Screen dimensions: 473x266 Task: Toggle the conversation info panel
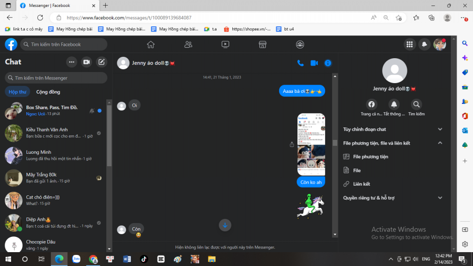(x=328, y=63)
